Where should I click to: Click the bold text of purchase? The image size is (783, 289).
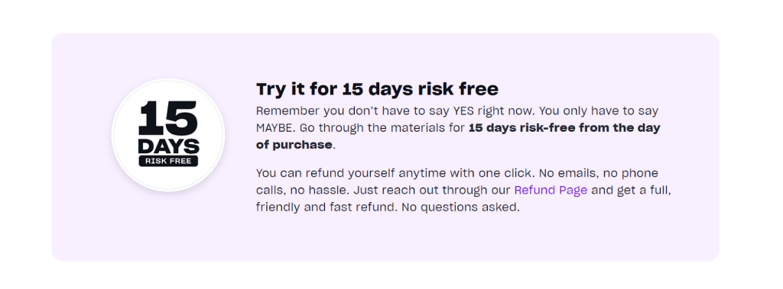[294, 145]
